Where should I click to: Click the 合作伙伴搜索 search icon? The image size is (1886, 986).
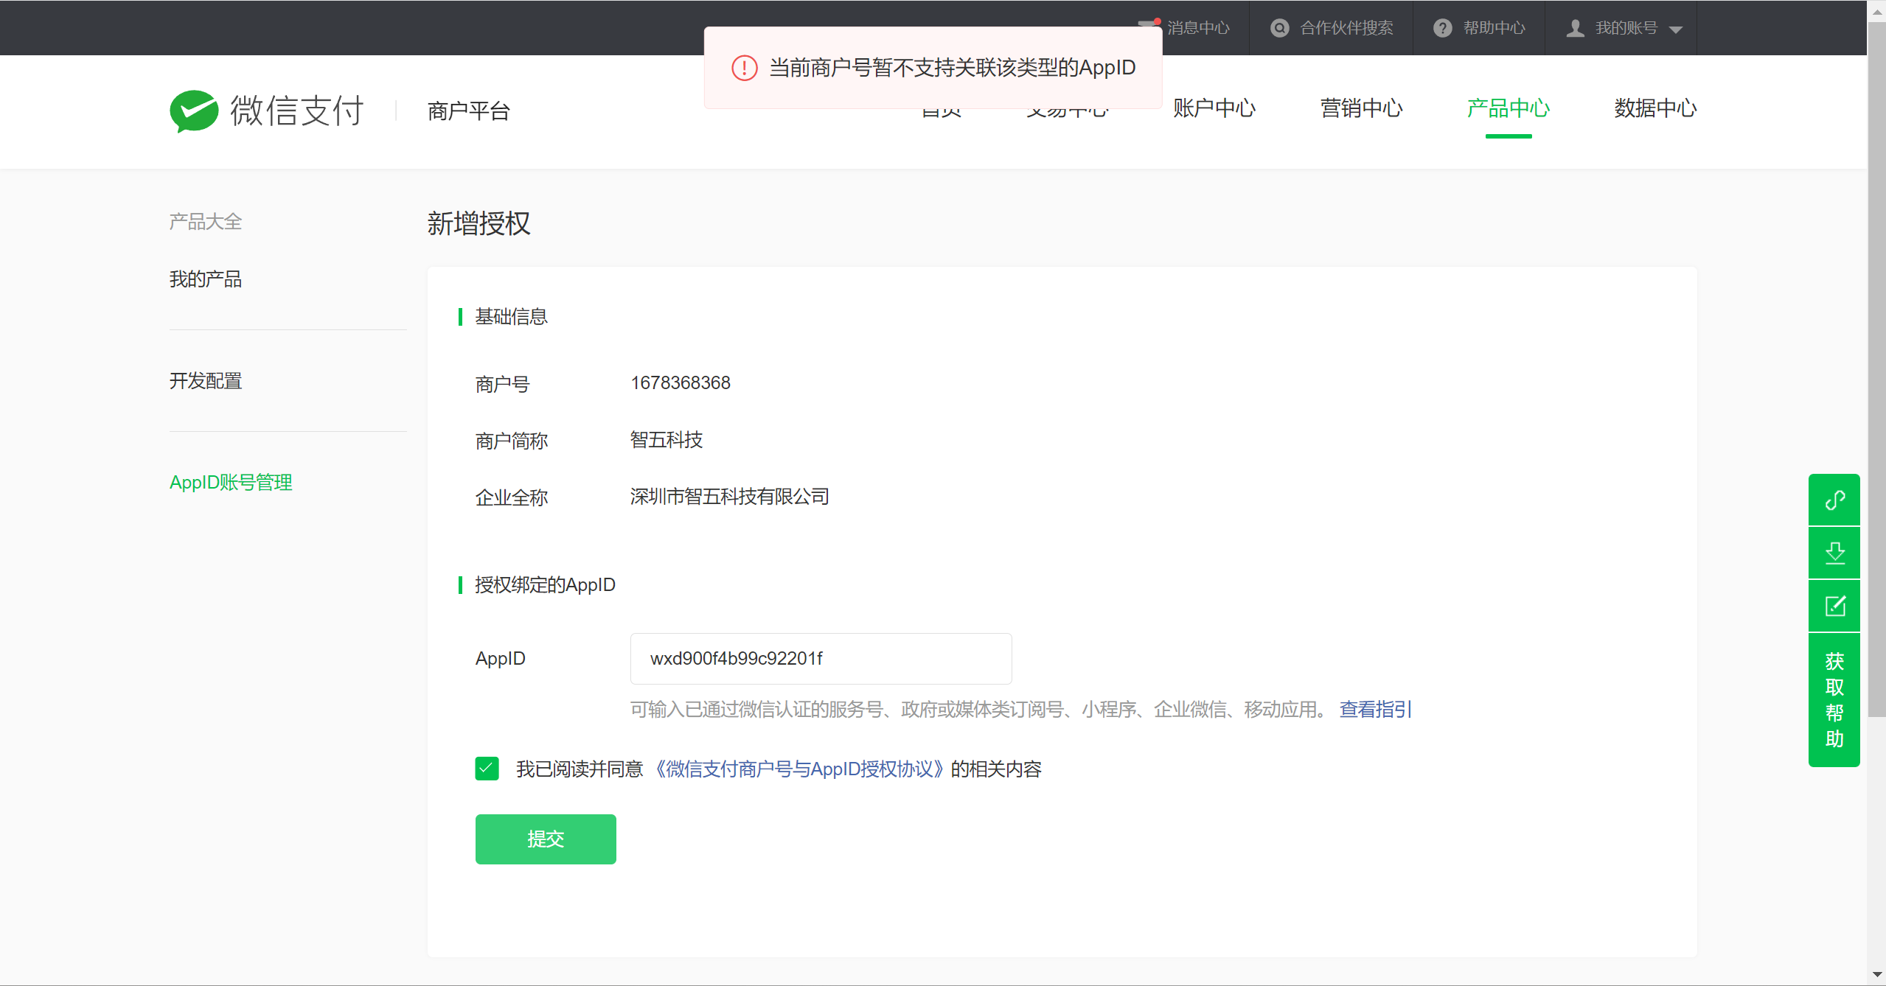click(x=1280, y=28)
